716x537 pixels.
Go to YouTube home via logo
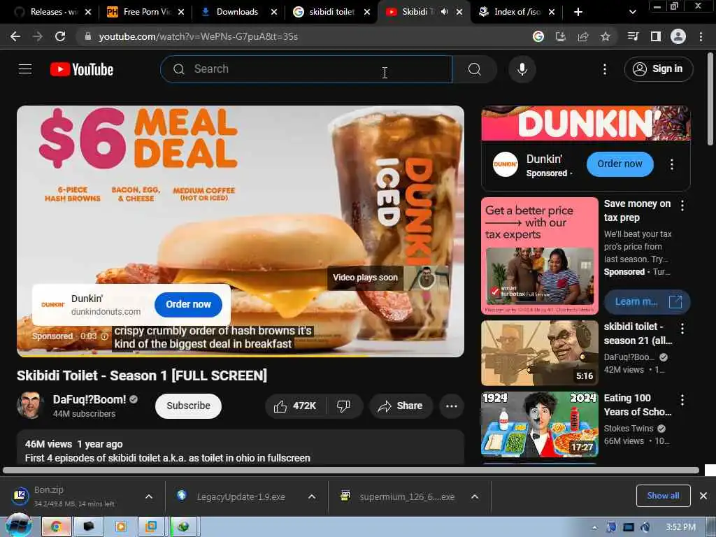tap(82, 69)
